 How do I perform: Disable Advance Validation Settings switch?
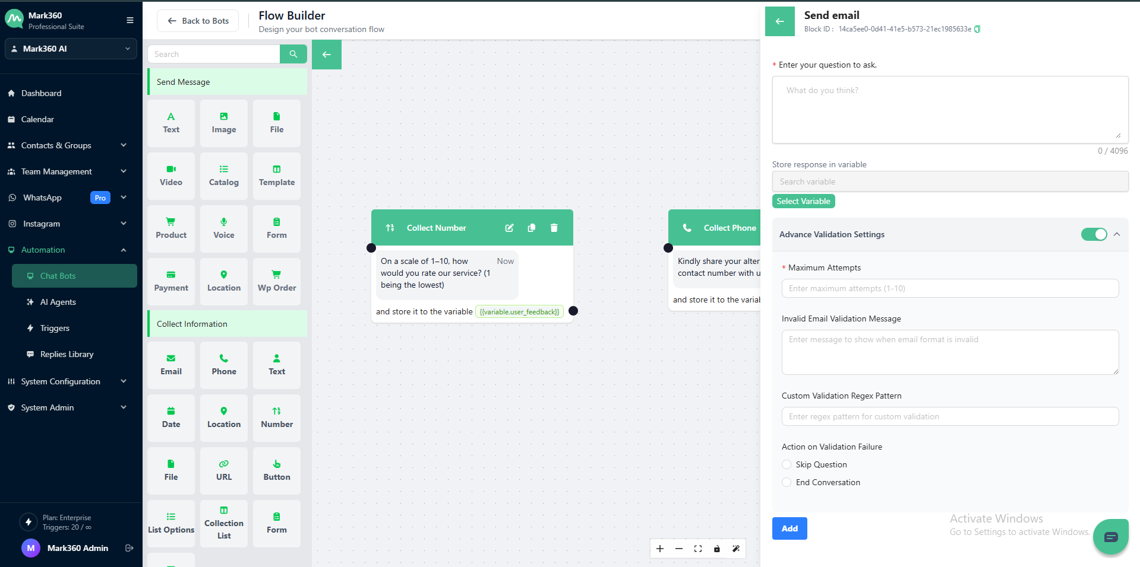(1094, 234)
